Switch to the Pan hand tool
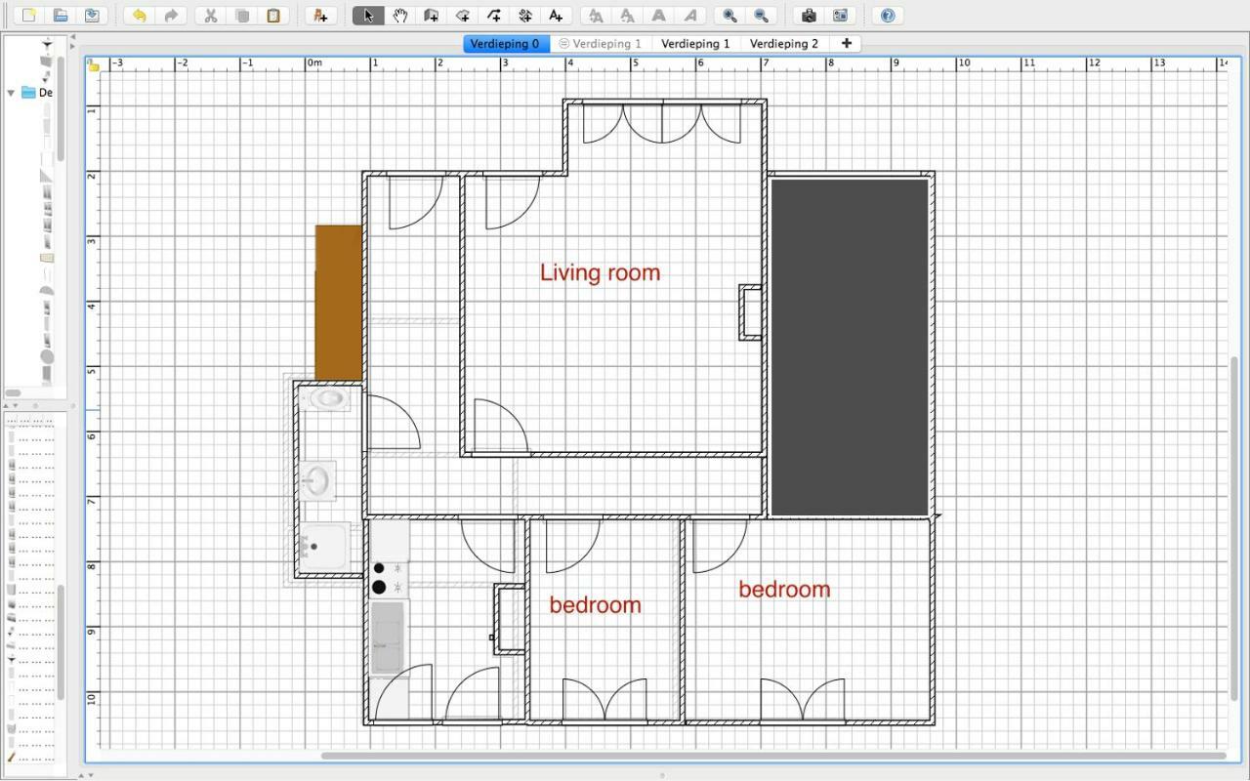This screenshot has width=1250, height=781. point(399,16)
